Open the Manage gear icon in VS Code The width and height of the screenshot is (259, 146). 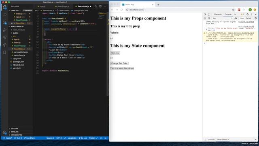[x=4, y=133]
